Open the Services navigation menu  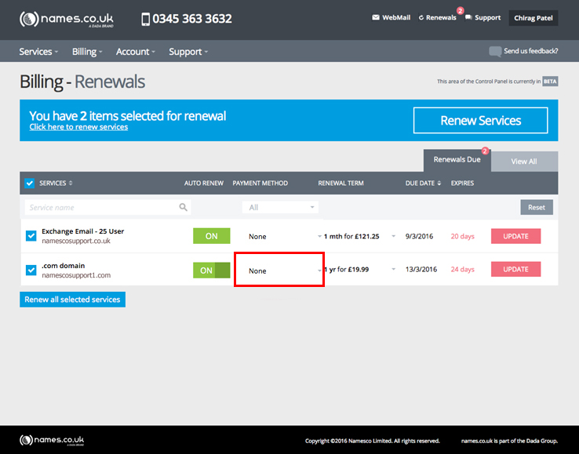coord(38,52)
